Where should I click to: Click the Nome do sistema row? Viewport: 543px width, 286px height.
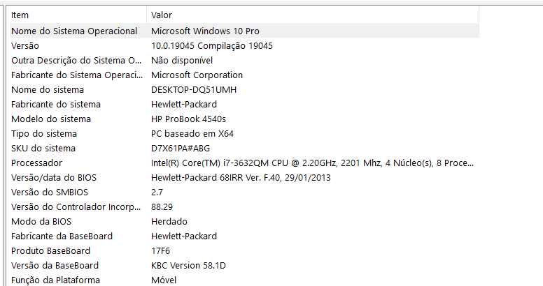coord(48,89)
